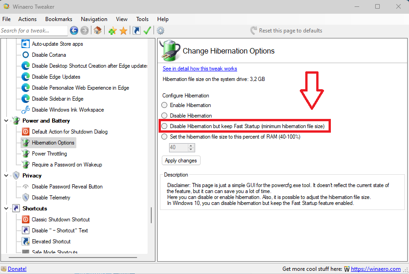409x274 pixels.
Task: Click the Classic Shutdown Shortcut red icon
Action: click(26, 220)
